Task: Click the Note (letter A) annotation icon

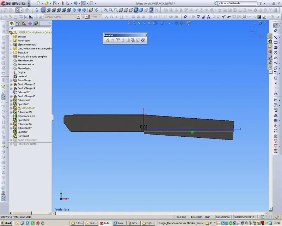Action: (209, 17)
